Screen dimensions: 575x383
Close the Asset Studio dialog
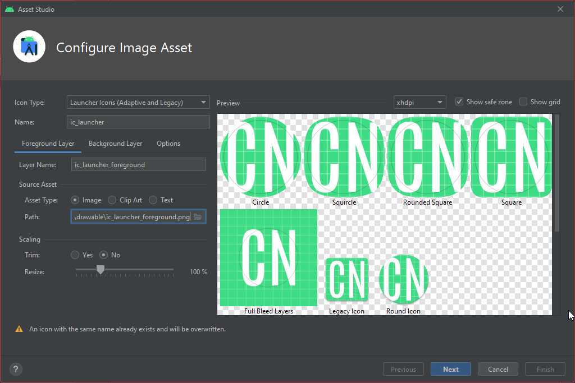click(560, 9)
